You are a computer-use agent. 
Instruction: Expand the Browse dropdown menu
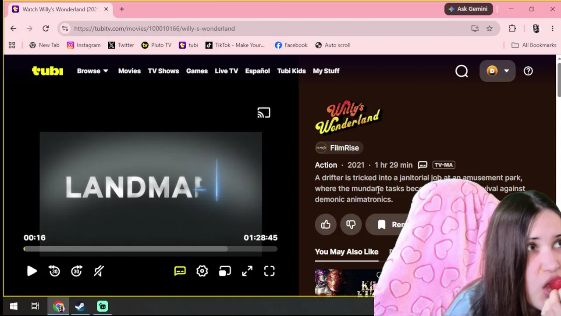tap(92, 71)
